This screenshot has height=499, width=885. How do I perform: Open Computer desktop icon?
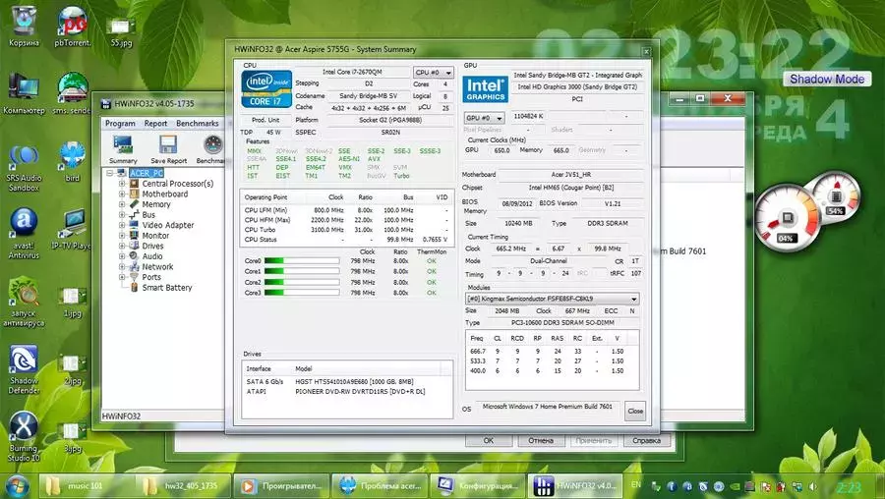(x=24, y=93)
